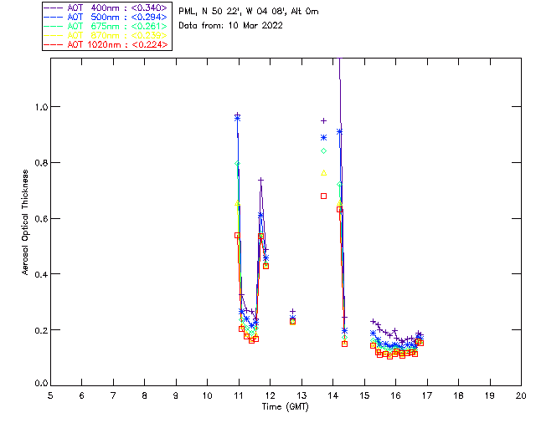Click the AOT 675nm green legend entry
536x428 pixels.
pos(106,26)
